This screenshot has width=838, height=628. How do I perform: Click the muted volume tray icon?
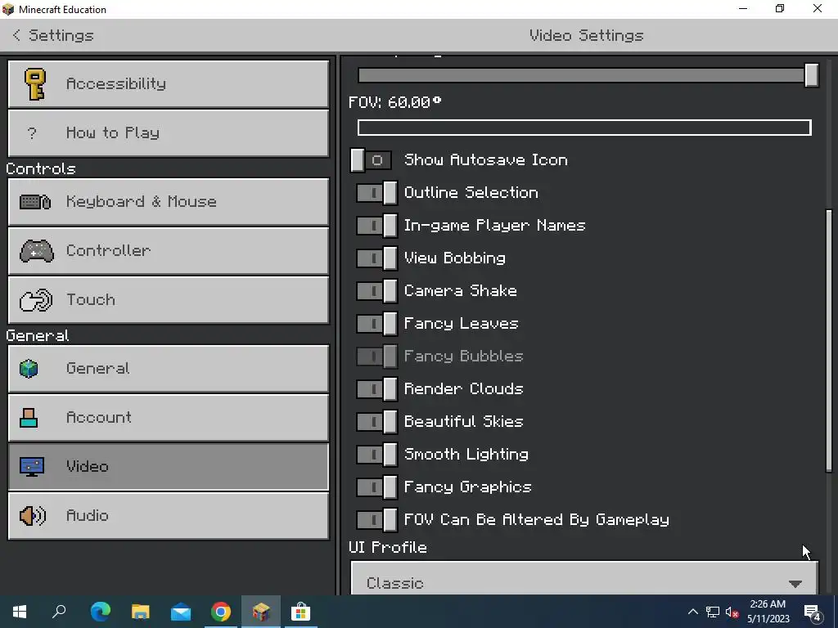[732, 612]
